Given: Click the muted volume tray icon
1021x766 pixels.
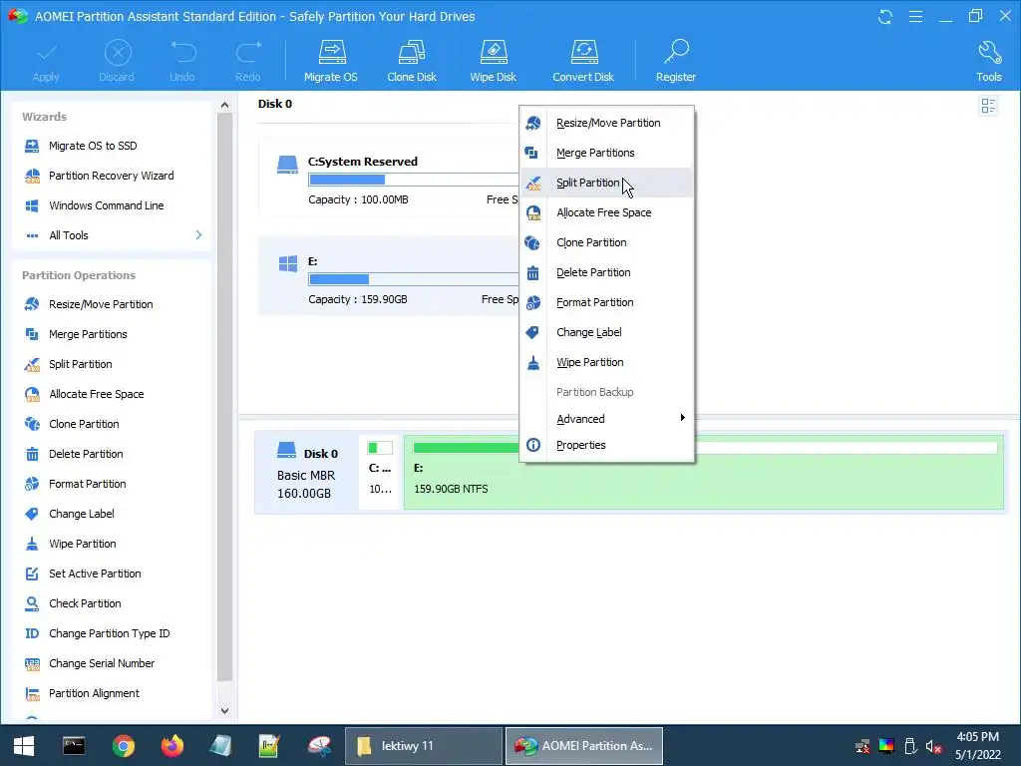Looking at the screenshot, I should (x=933, y=746).
